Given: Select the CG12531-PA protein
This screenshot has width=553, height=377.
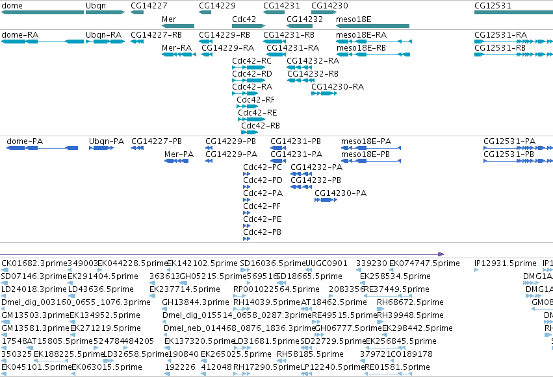Looking at the screenshot, I should coord(518,148).
